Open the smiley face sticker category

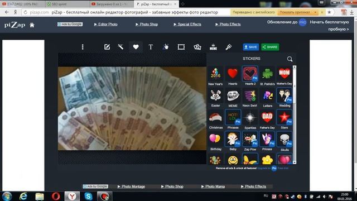(x=233, y=160)
